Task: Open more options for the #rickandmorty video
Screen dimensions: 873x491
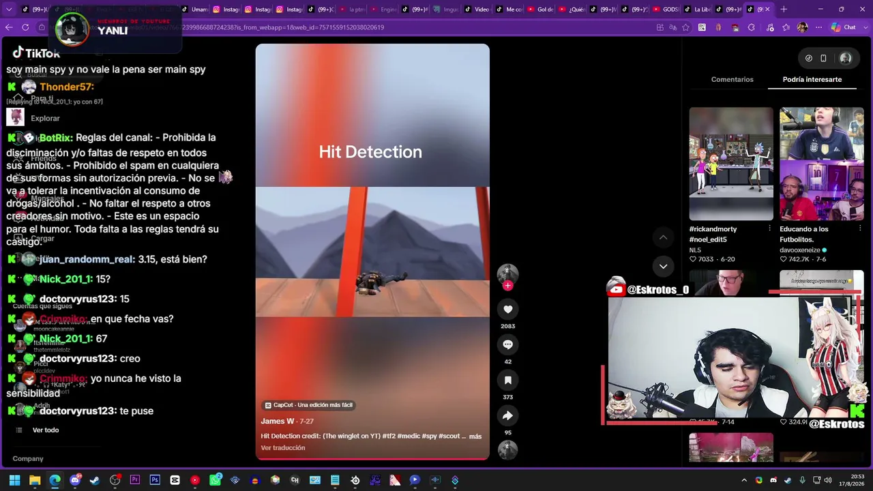Action: [x=769, y=228]
